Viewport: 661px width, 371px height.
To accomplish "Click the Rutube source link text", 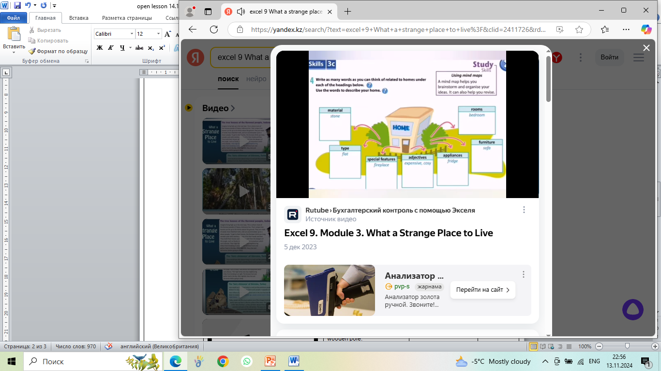I will point(390,211).
